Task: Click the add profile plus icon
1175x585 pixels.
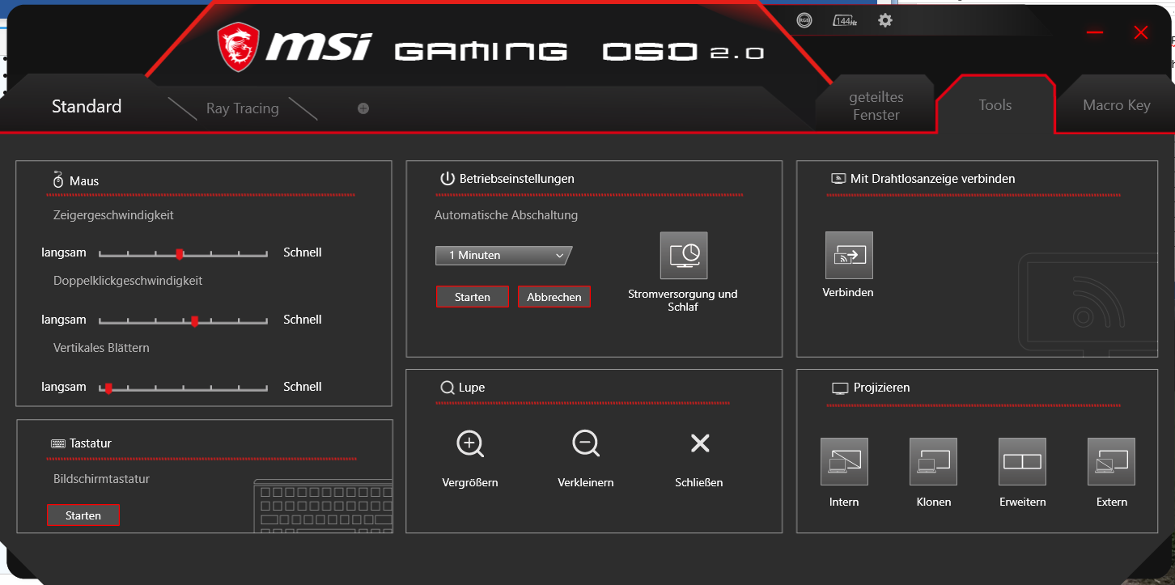Action: [x=363, y=108]
